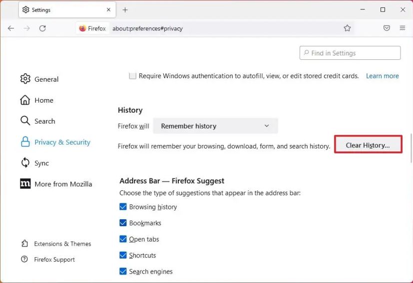Uncheck the Search engines checkbox

pos(123,271)
